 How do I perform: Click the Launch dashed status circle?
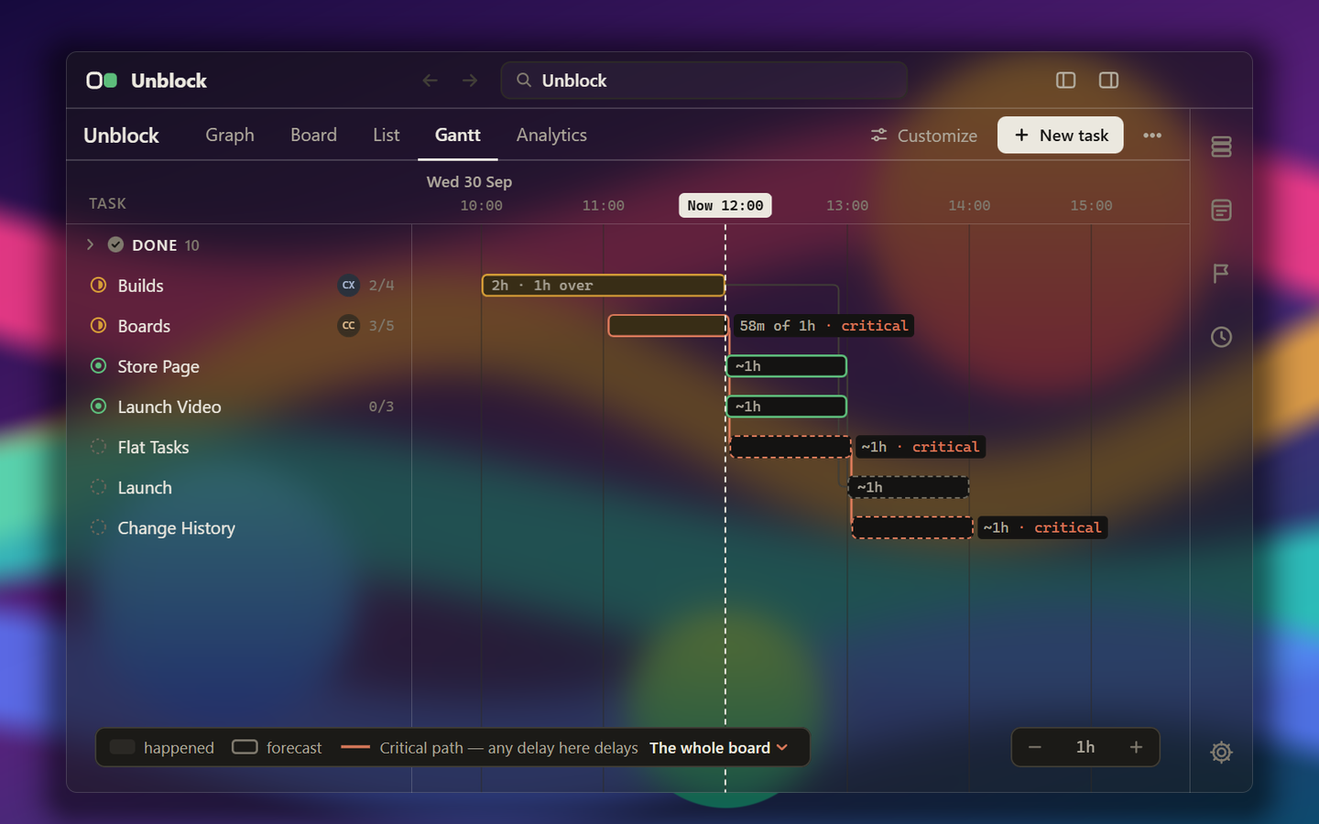click(x=98, y=487)
